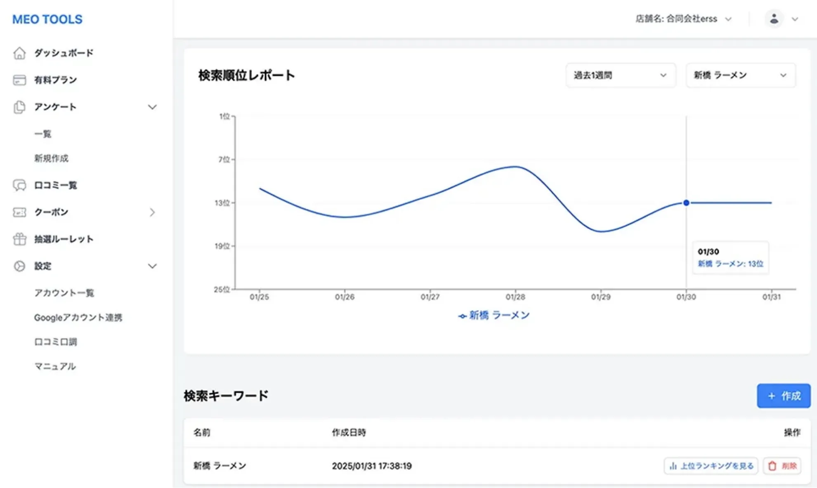This screenshot has height=488, width=817.
Task: Click the 01/30 data point on chart
Action: (x=686, y=203)
